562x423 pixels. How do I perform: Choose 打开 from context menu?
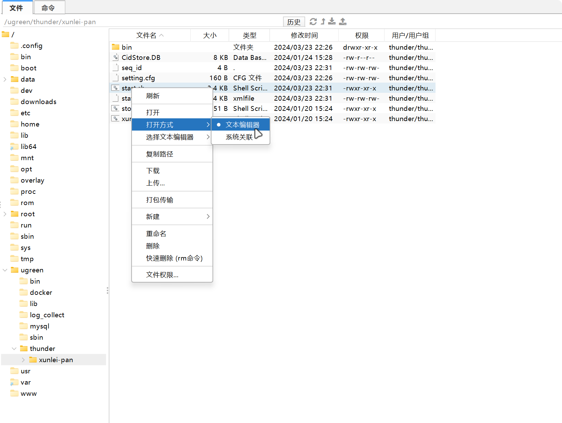(x=172, y=113)
